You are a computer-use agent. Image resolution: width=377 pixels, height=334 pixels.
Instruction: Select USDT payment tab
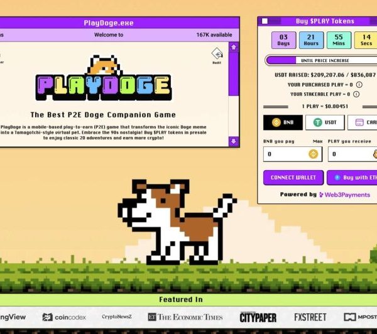pyautogui.click(x=325, y=122)
